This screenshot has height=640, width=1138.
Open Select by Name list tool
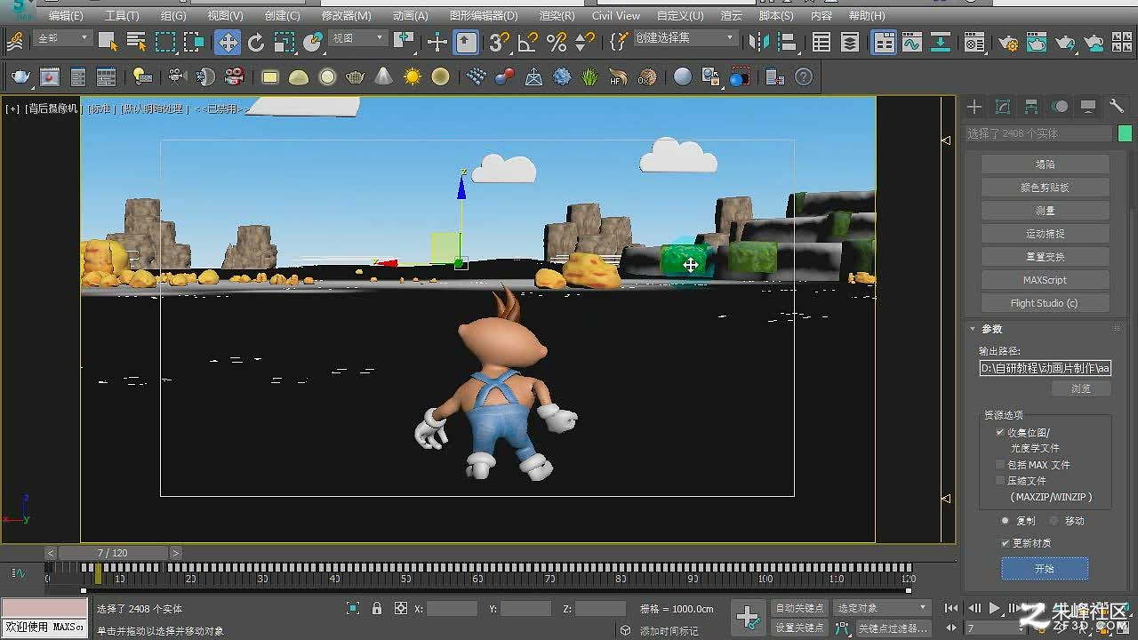[136, 42]
